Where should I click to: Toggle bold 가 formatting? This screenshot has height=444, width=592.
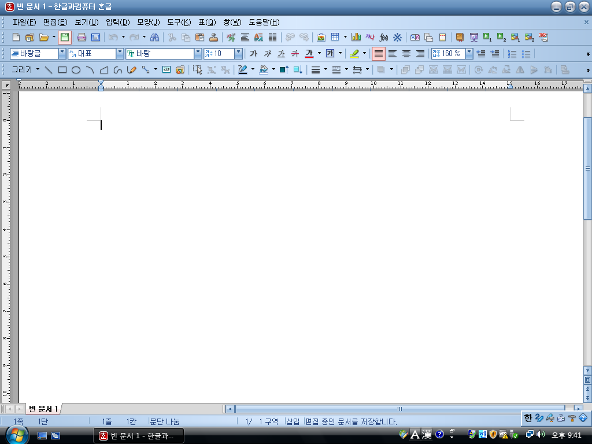click(x=253, y=54)
